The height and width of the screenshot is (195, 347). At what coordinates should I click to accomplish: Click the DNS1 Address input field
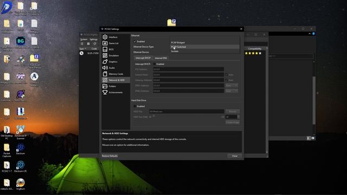click(188, 86)
